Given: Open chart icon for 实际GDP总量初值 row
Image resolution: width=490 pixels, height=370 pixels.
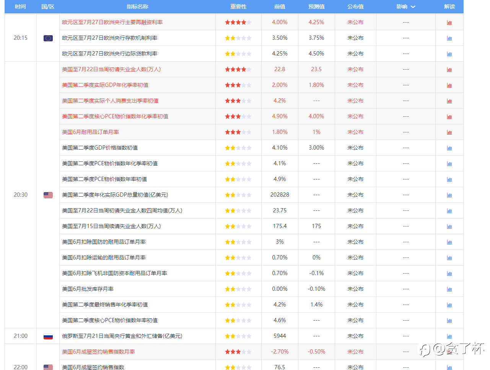Looking at the screenshot, I should click(449, 195).
